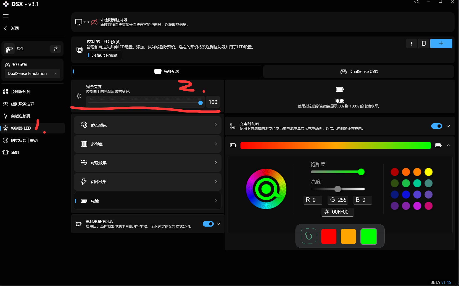
Task: Click the hex color field 00FF00
Action: tap(337, 212)
